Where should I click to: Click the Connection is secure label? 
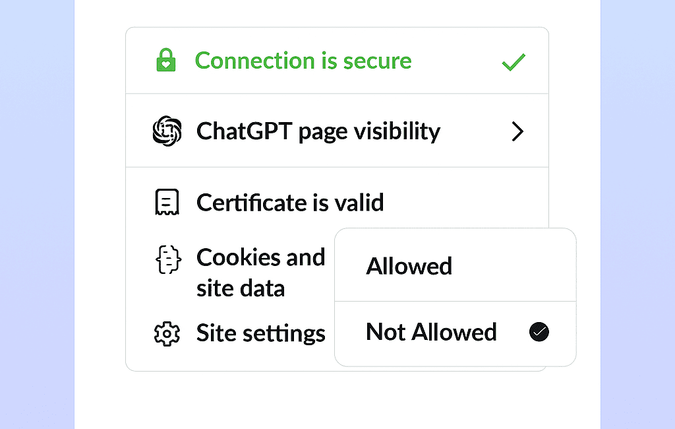[x=303, y=61]
